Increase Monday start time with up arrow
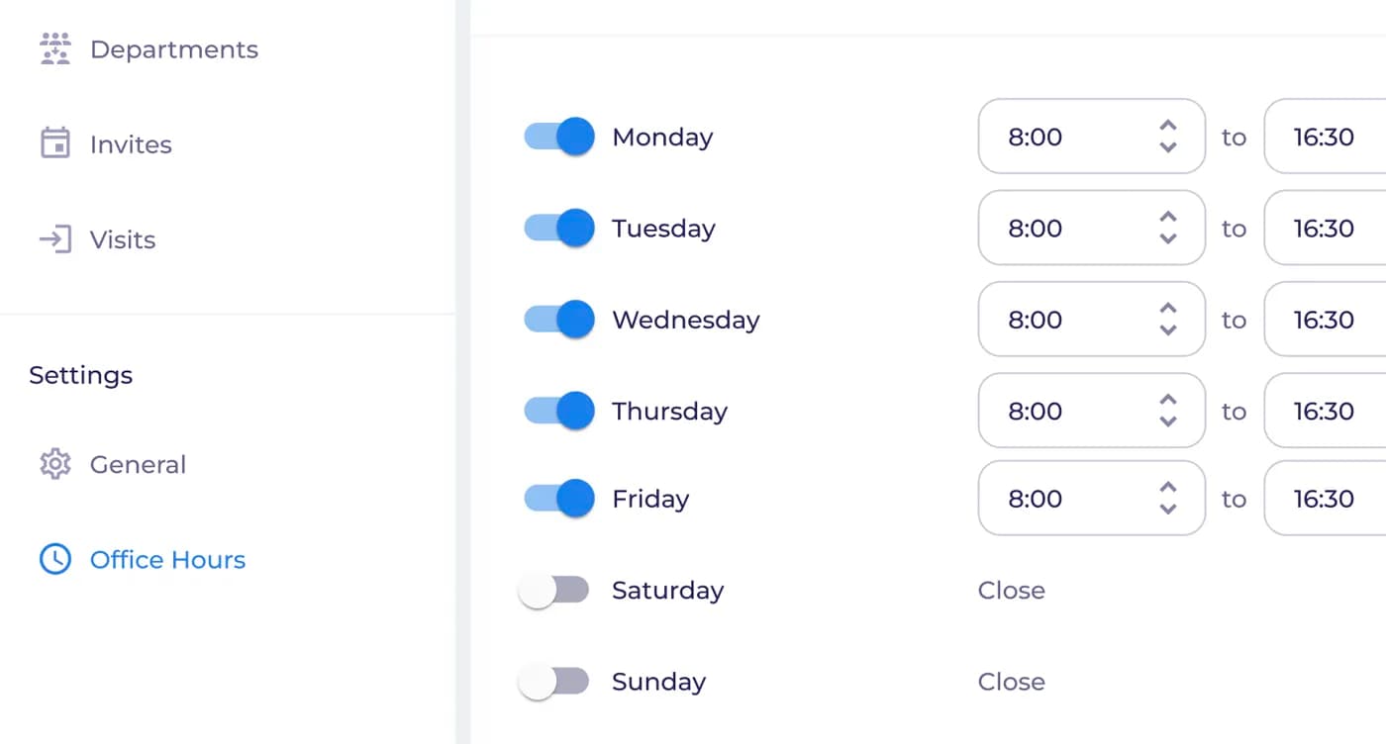 point(1168,126)
